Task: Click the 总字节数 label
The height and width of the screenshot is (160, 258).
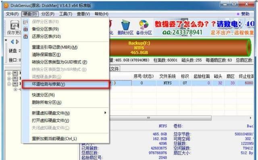Action: (x=182, y=134)
